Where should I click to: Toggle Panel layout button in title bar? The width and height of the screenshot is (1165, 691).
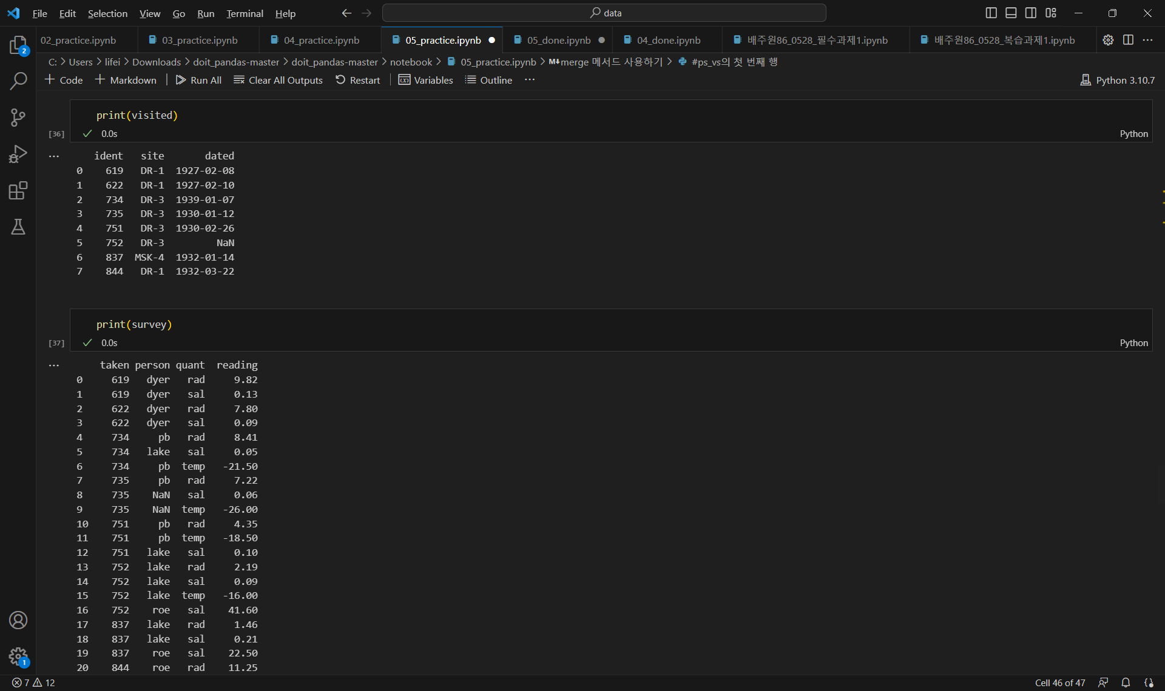click(1011, 13)
